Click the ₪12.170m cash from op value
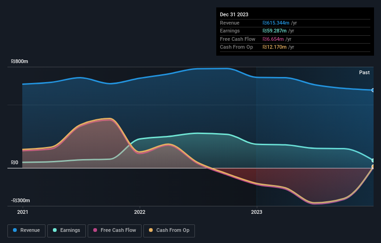The width and height of the screenshot is (381, 243). click(274, 47)
